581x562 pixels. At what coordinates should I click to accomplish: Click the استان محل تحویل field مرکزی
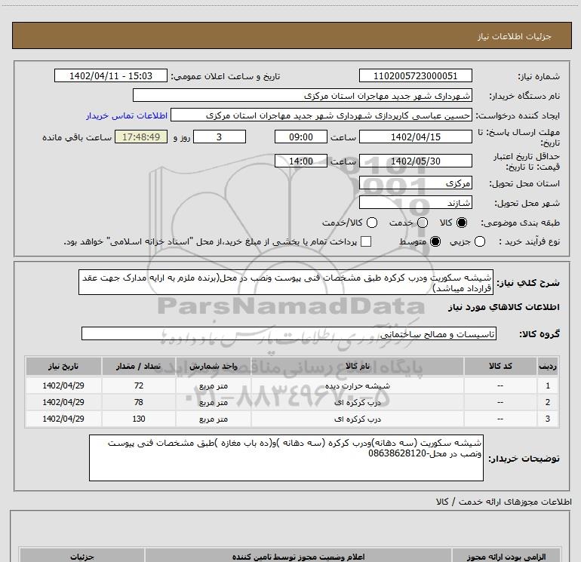(x=416, y=183)
